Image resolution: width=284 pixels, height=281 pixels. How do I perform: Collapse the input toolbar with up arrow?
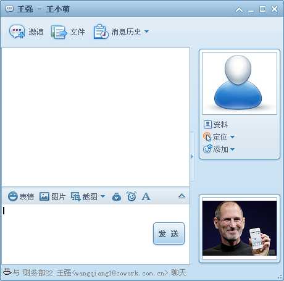pyautogui.click(x=182, y=196)
